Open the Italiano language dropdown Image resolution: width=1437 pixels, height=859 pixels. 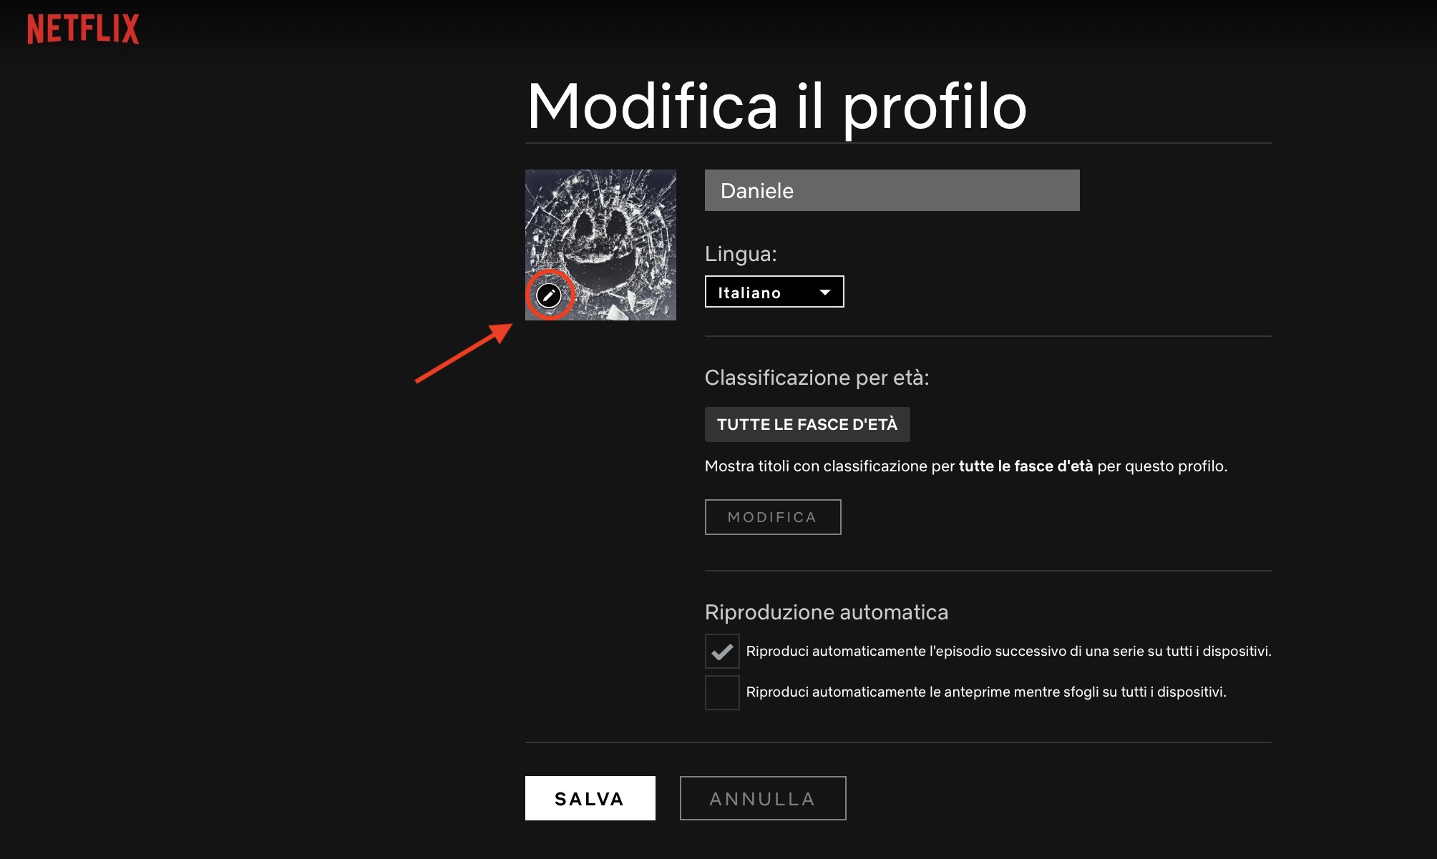click(x=774, y=292)
